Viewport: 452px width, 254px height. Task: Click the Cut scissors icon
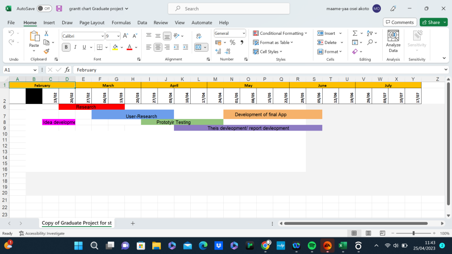point(46,34)
